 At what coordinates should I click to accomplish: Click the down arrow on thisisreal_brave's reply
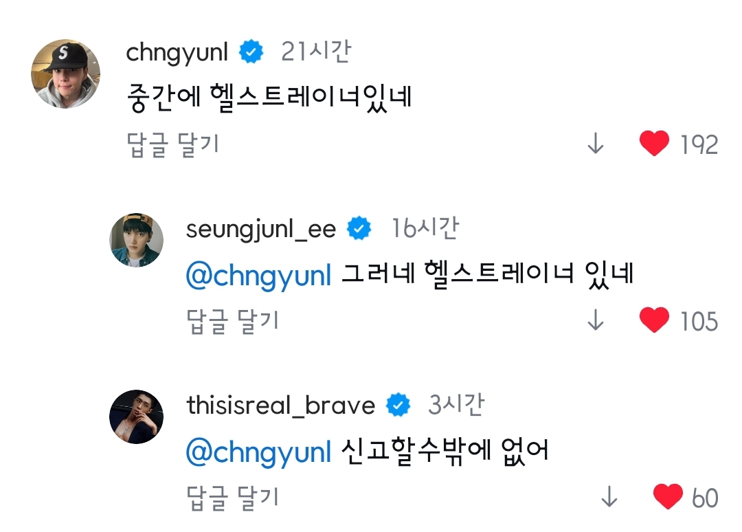pyautogui.click(x=609, y=498)
